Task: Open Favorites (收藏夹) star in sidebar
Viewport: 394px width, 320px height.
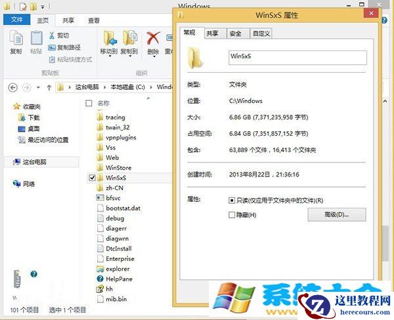Action: point(16,106)
